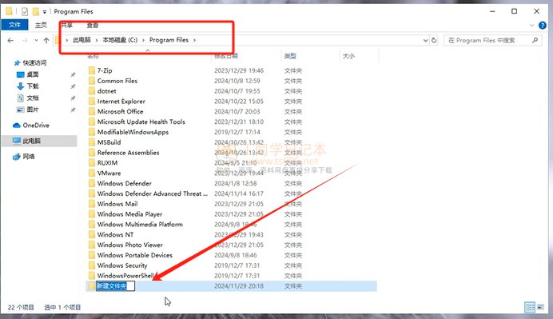Switch to details view icon
This screenshot has height=319, width=553.
point(530,307)
